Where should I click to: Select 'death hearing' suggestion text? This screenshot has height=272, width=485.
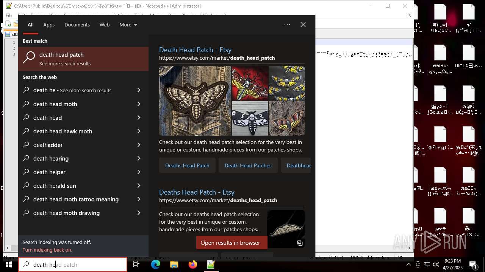point(51,159)
